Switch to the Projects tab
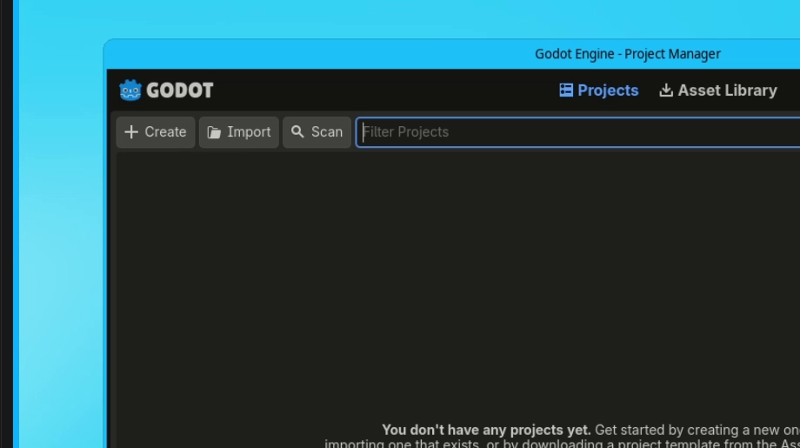 point(599,90)
